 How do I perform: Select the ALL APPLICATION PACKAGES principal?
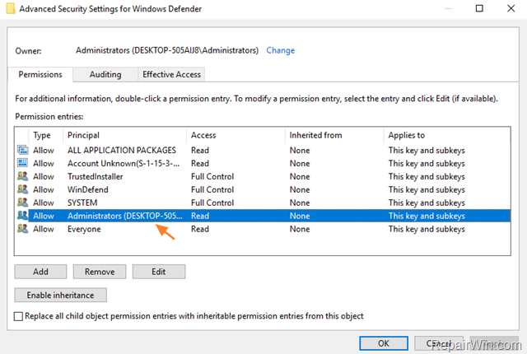click(x=122, y=150)
